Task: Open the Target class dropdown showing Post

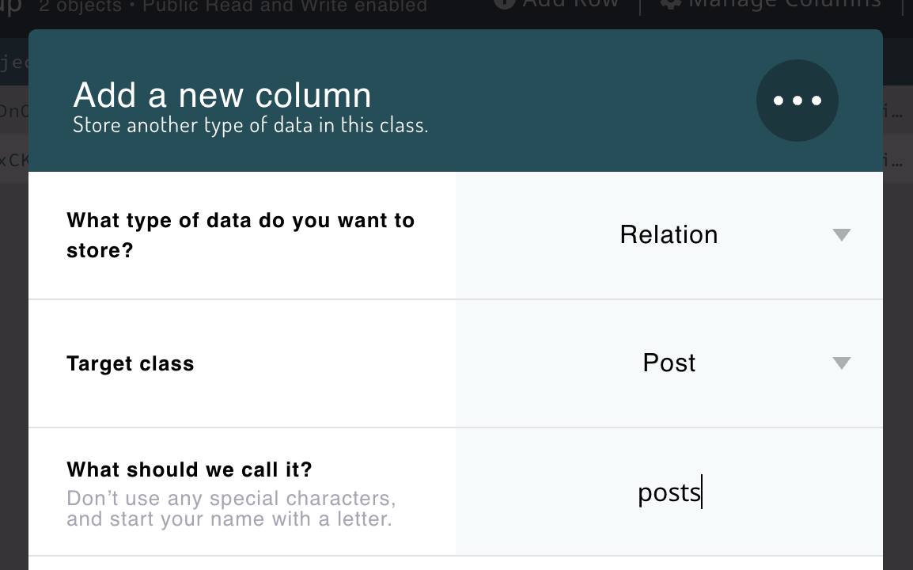Action: click(669, 363)
